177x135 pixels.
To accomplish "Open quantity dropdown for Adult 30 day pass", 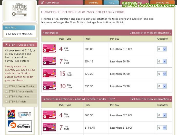I will [162, 86].
